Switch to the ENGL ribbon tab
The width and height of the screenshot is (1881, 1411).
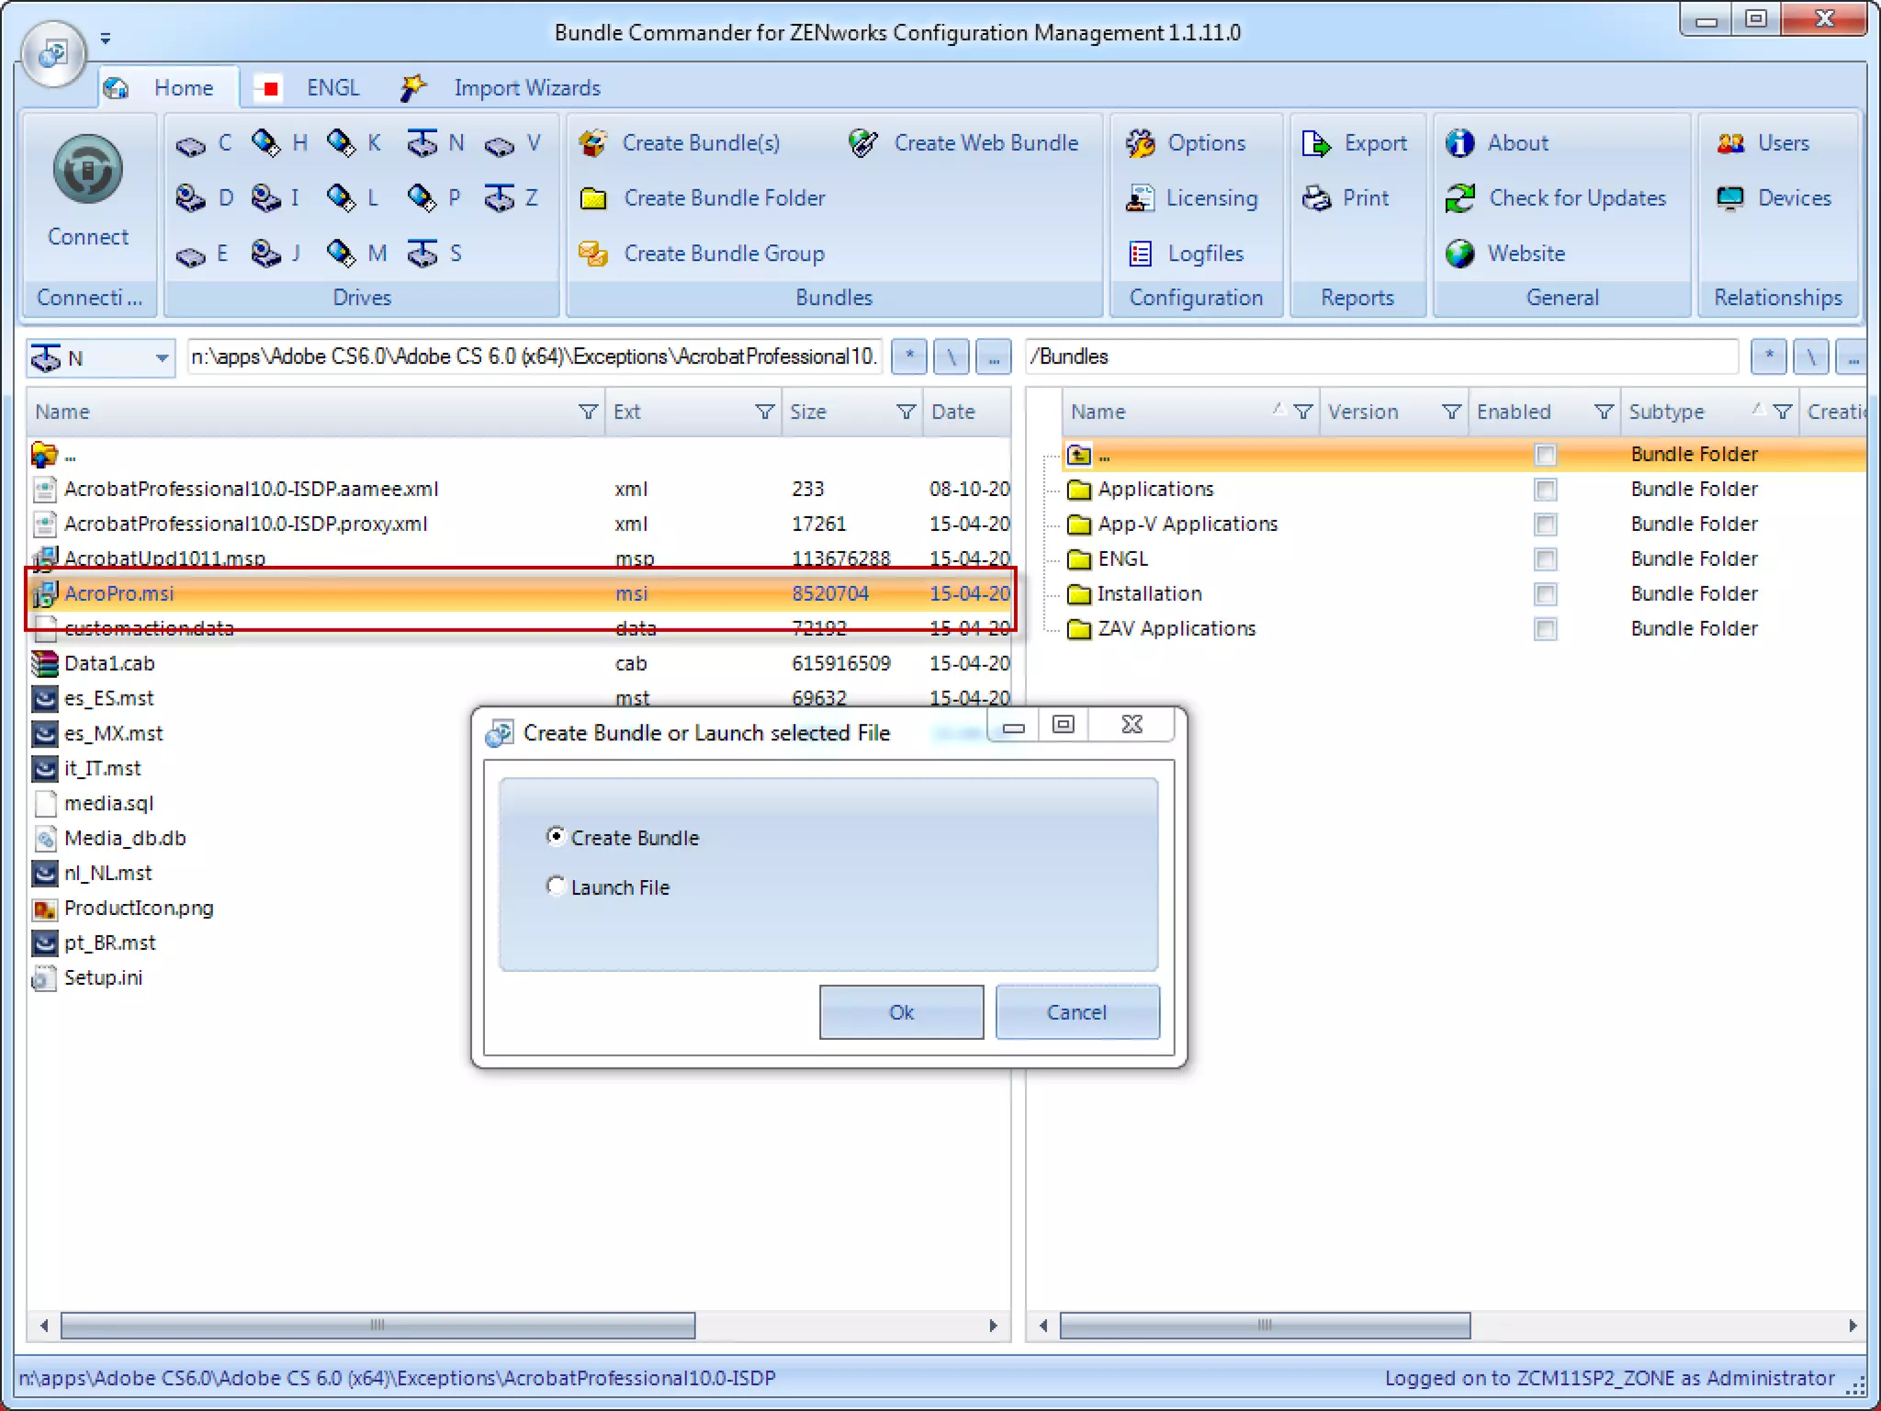(331, 88)
